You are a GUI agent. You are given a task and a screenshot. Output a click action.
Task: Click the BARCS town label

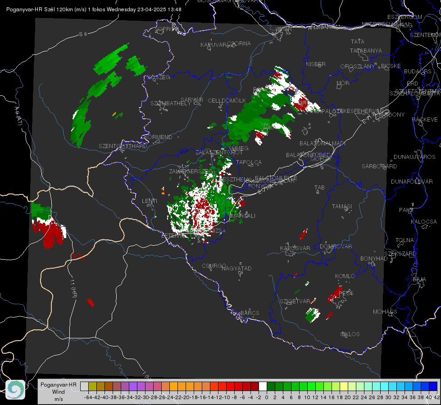(x=250, y=313)
